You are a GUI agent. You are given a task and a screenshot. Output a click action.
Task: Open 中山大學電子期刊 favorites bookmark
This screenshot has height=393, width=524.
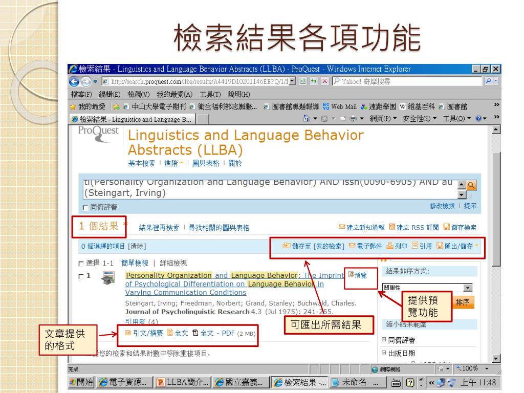155,106
